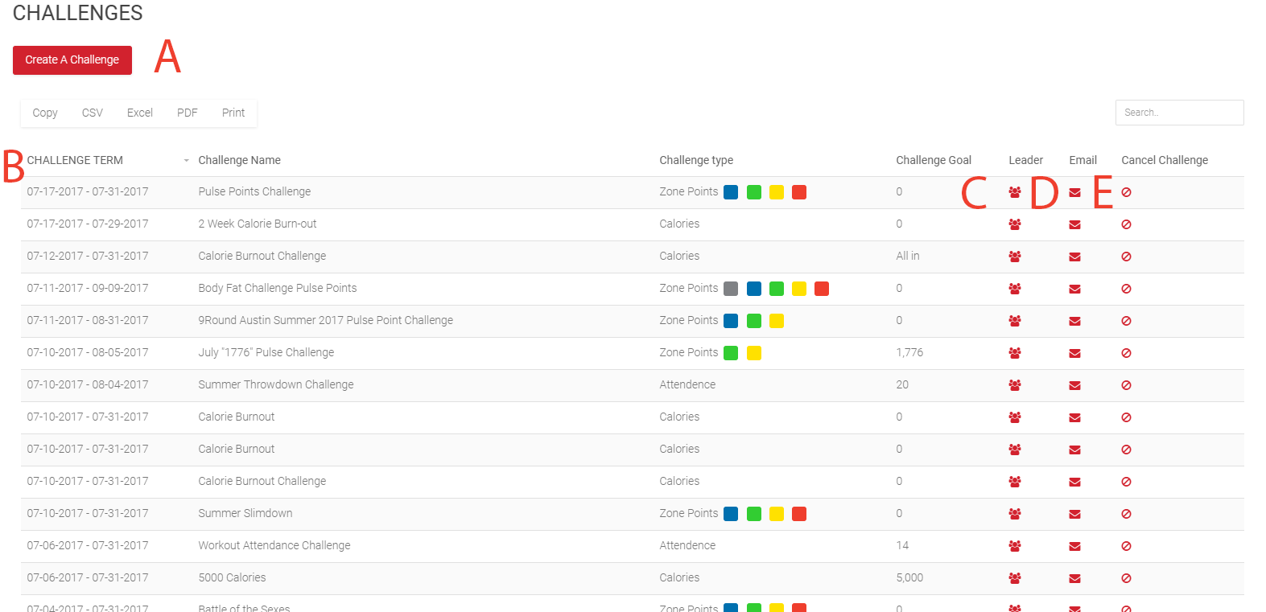
Task: Download the table as PDF
Action: tap(187, 113)
